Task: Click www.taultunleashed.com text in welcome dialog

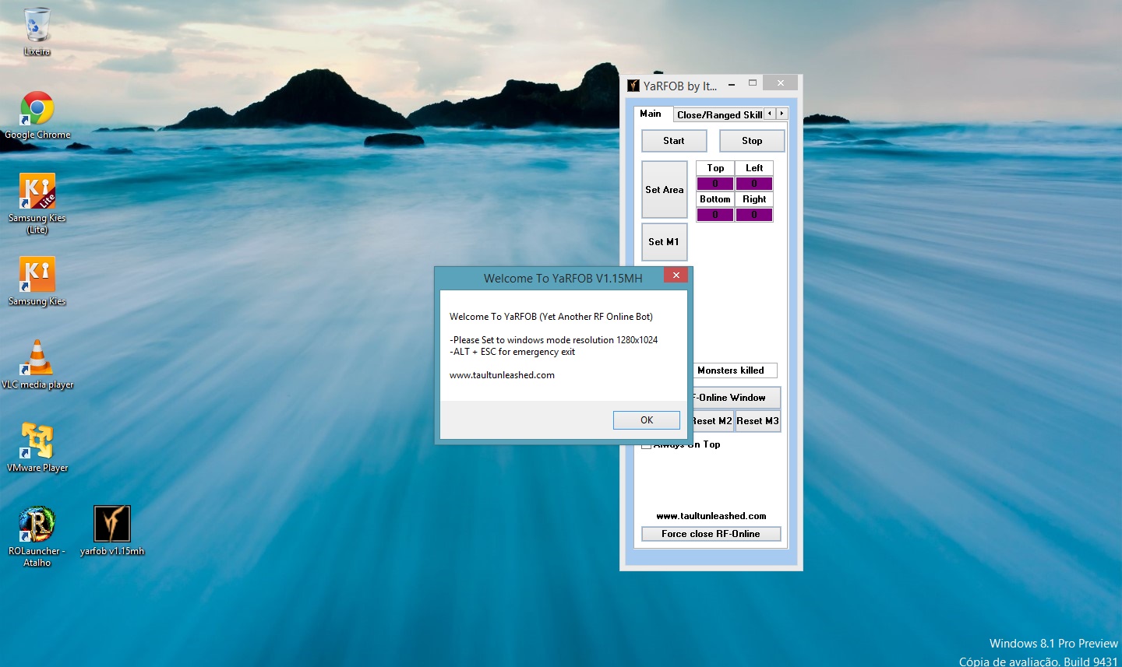Action: tap(502, 375)
